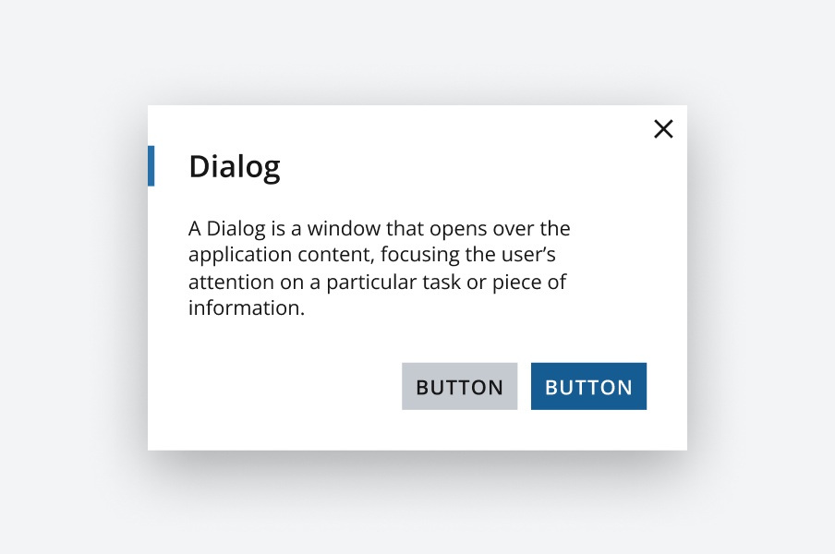
Task: Click the word Dialog in the header
Action: pos(234,167)
